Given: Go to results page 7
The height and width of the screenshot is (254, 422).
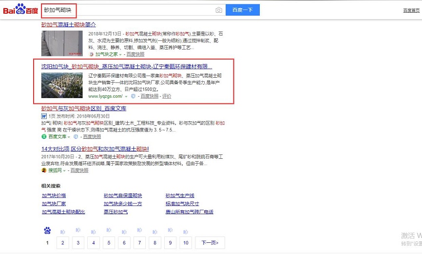Looking at the screenshot, I should [x=139, y=243].
